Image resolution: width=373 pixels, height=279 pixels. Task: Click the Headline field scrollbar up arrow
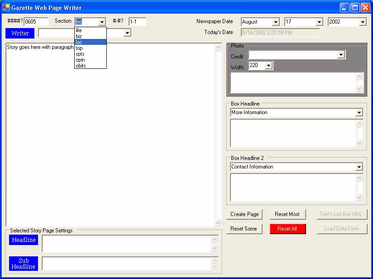point(214,239)
